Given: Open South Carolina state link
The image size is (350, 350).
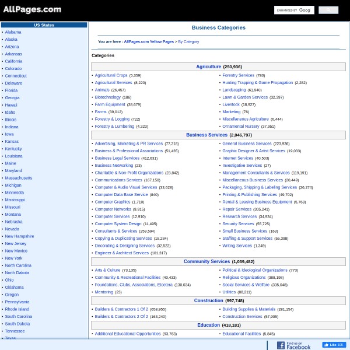Looking at the screenshot, I should tap(19, 316).
